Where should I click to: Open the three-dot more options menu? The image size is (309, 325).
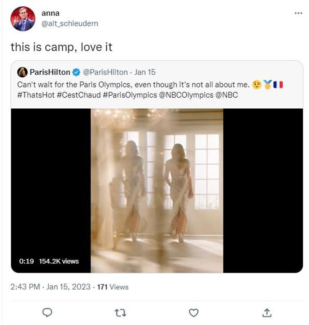(298, 13)
